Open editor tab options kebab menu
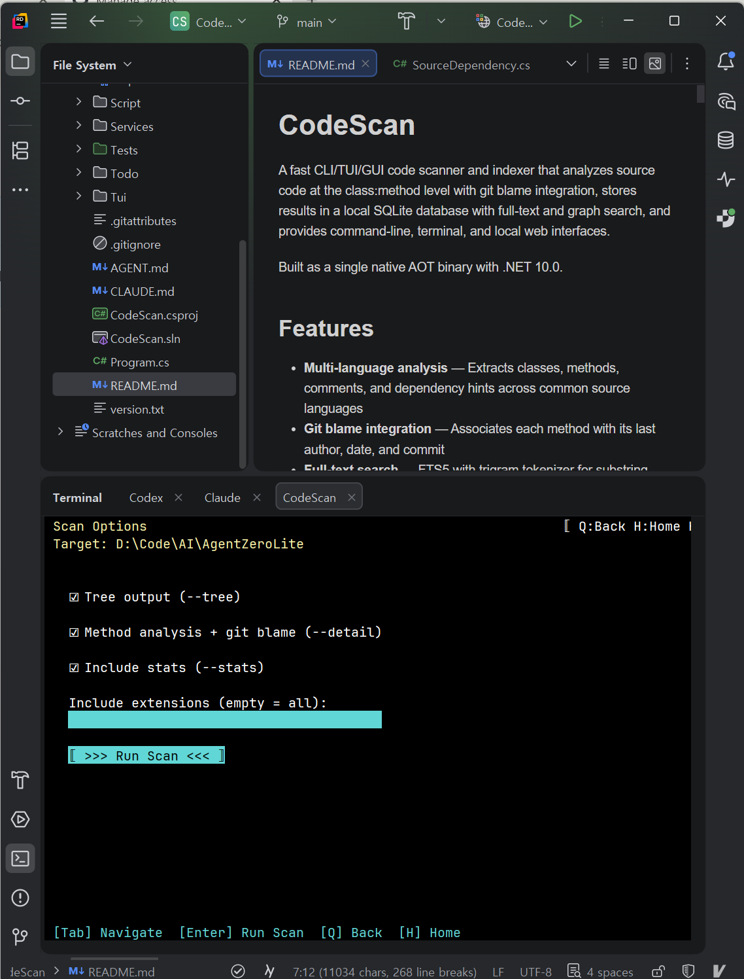This screenshot has width=744, height=979. [x=686, y=63]
